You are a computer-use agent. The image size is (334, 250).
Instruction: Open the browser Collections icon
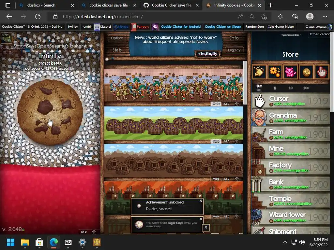point(295,17)
